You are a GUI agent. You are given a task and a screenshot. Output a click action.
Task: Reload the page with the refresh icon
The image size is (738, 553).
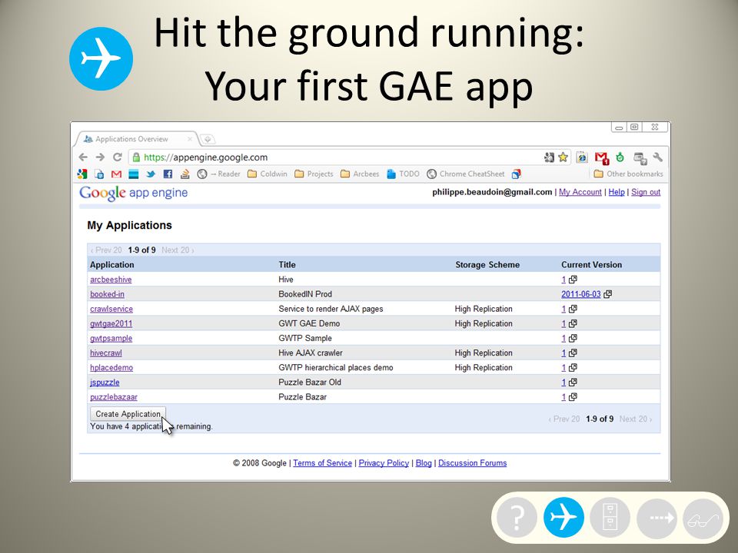point(117,157)
